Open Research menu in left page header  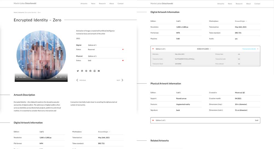click(102, 4)
